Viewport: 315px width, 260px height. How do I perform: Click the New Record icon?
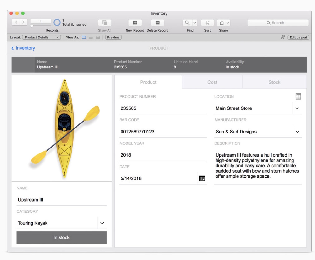[135, 23]
